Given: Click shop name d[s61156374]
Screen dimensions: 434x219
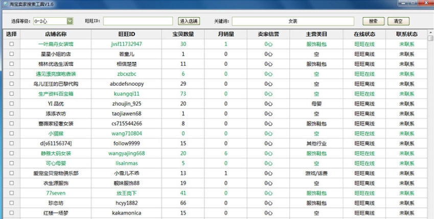Looking at the screenshot, I should (x=56, y=143).
